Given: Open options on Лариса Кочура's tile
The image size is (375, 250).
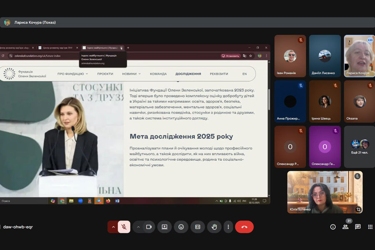Looking at the screenshot, I should click(x=370, y=40).
